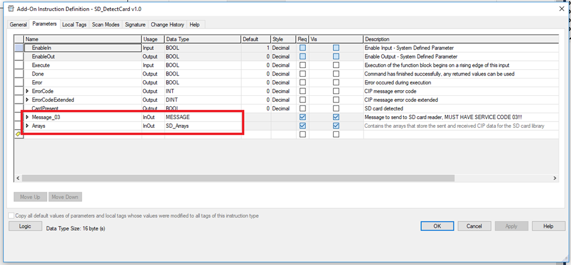Image resolution: width=571 pixels, height=265 pixels.
Task: Open the Scan Modes tab
Action: point(105,24)
